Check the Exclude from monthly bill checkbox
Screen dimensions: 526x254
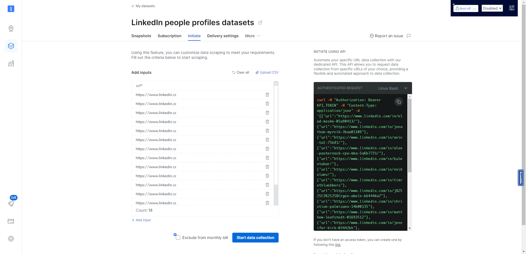coord(178,238)
